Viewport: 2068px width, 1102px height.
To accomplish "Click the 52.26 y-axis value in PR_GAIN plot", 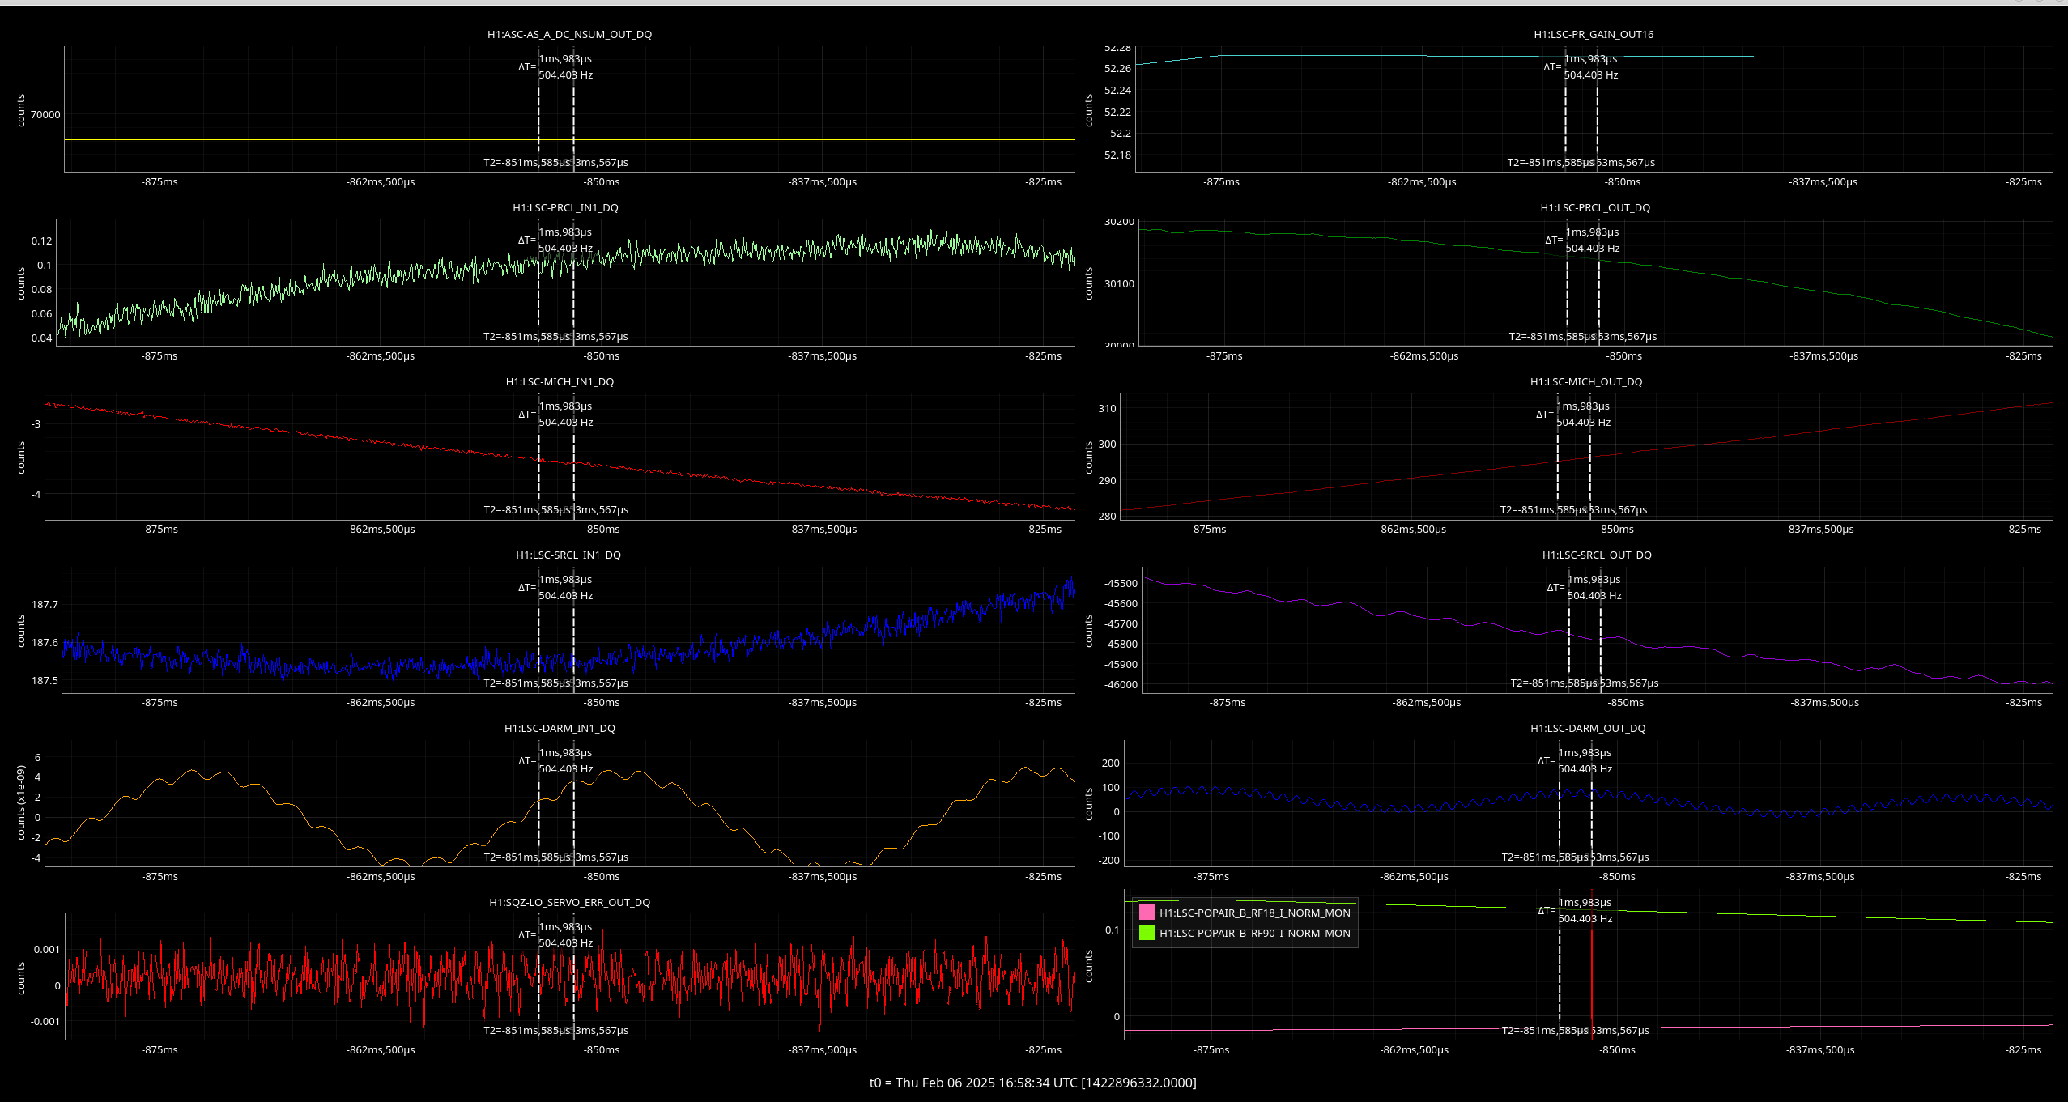I will click(x=1117, y=69).
